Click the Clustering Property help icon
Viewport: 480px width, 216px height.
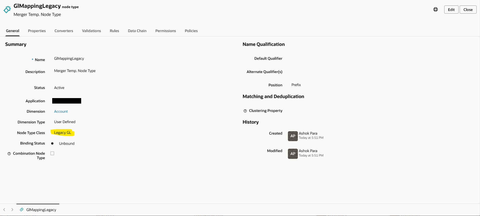[245, 111]
